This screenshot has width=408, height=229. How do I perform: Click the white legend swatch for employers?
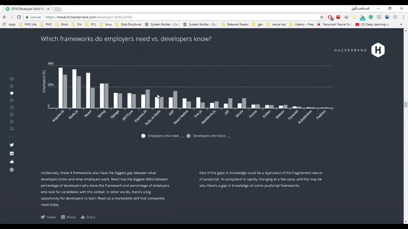(x=143, y=136)
